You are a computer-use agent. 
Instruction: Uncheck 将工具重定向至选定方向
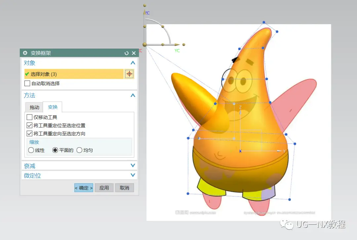29,134
